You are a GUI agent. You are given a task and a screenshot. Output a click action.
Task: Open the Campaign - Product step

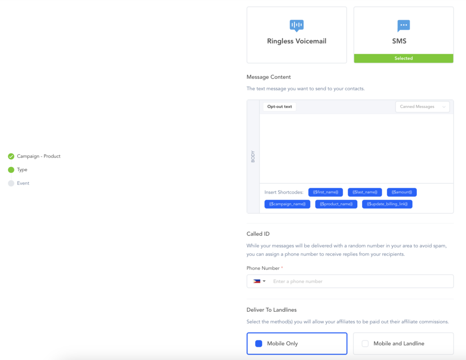click(x=39, y=156)
